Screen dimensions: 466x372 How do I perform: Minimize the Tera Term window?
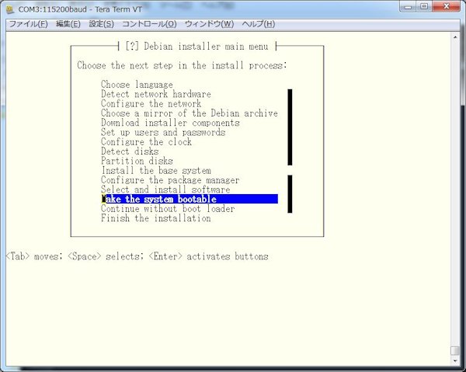pos(408,6)
